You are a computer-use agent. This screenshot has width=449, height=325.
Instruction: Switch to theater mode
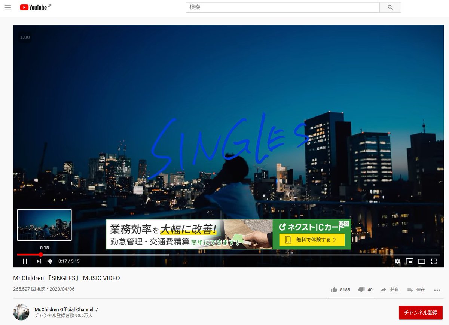[x=422, y=261]
